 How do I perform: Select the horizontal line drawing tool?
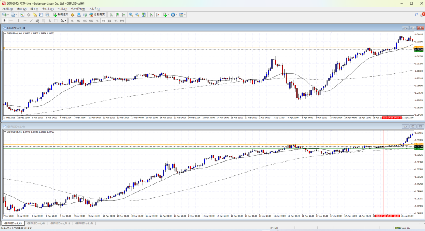tap(25, 20)
